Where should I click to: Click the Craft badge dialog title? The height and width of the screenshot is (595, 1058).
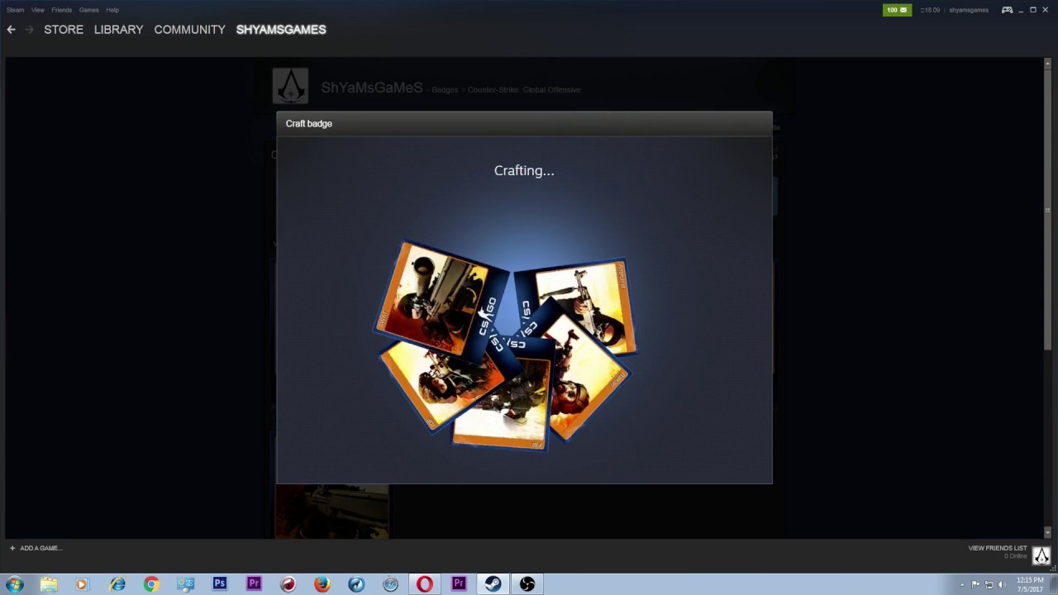(309, 123)
